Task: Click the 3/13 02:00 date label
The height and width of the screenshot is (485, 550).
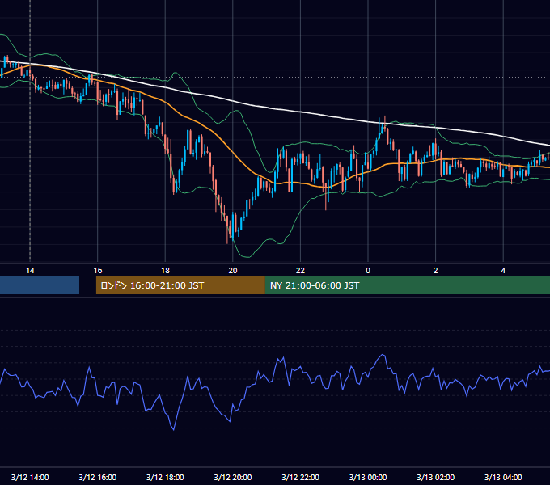Action: (436, 477)
